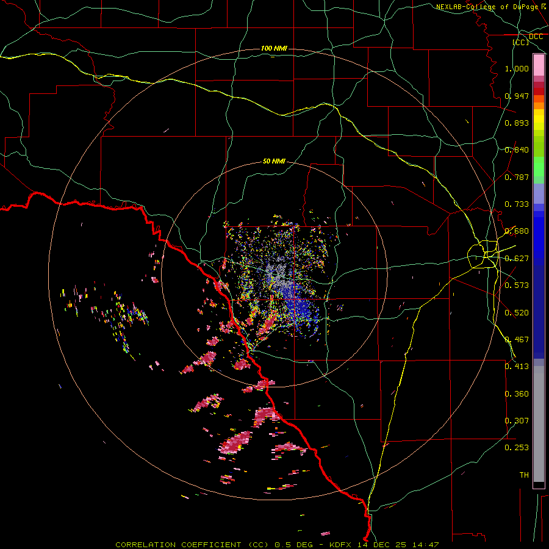
Task: Pick the large gray color bar segment
Action: [539, 424]
